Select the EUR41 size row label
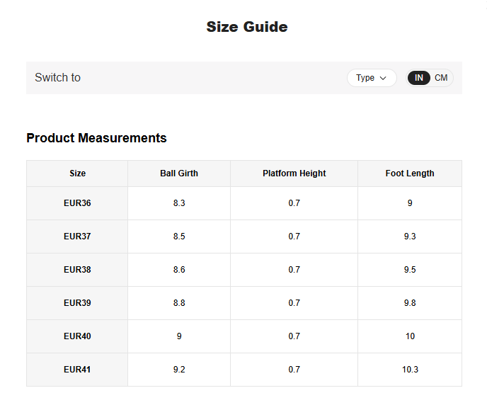The height and width of the screenshot is (393, 487). click(77, 370)
